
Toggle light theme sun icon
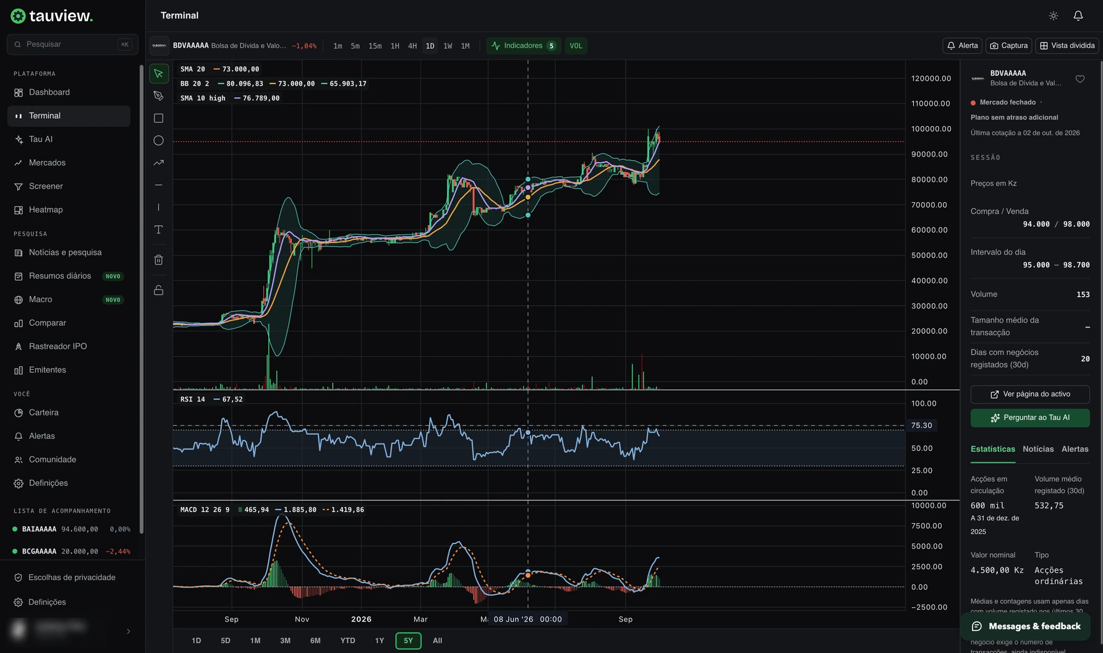(1054, 15)
